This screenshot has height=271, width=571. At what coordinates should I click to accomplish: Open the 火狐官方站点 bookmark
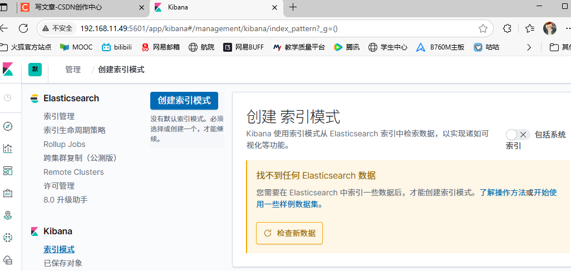[26, 47]
